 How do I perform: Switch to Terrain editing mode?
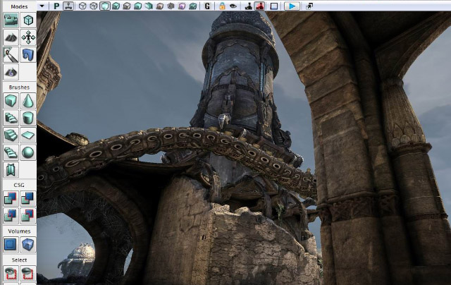(11, 37)
